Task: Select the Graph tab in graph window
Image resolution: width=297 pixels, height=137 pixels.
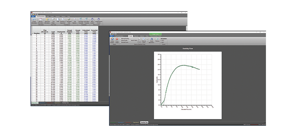Action: [131, 36]
